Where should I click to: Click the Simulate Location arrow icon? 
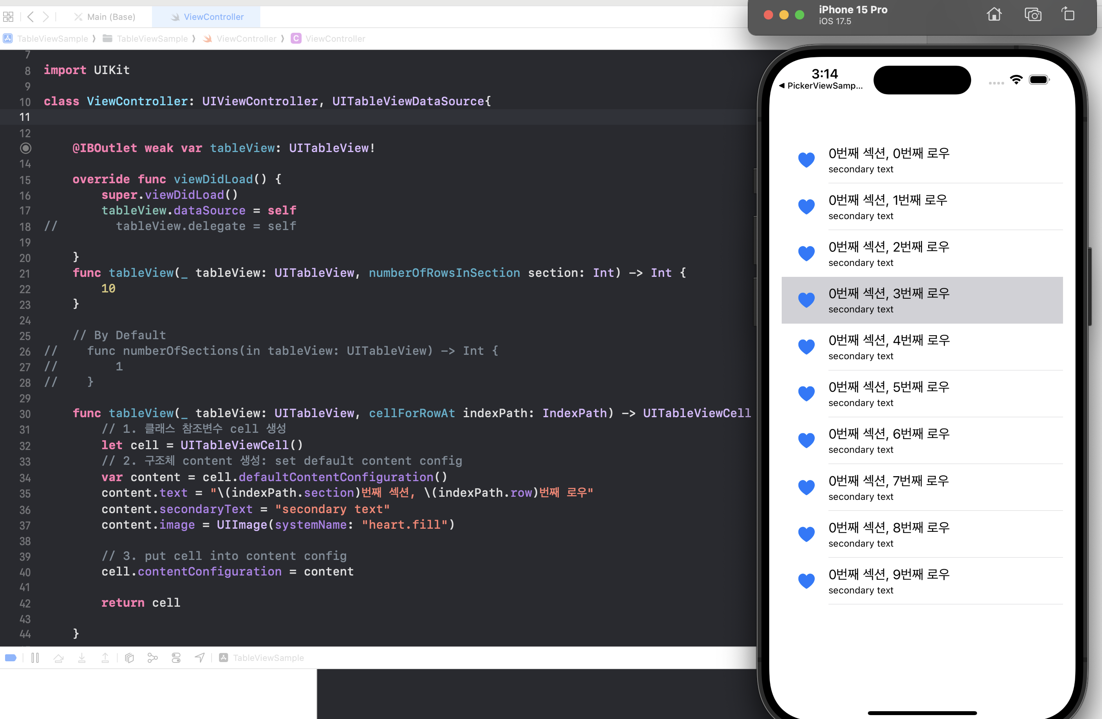click(200, 658)
